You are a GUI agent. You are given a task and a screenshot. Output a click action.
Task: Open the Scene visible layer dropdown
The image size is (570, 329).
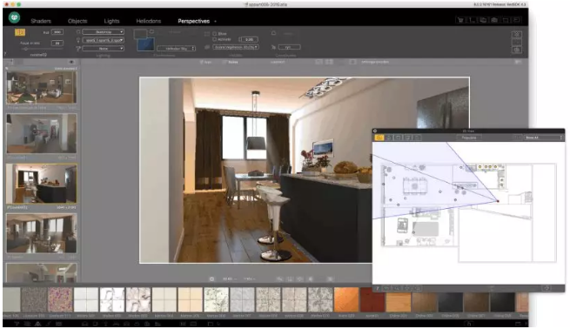[x=236, y=47]
